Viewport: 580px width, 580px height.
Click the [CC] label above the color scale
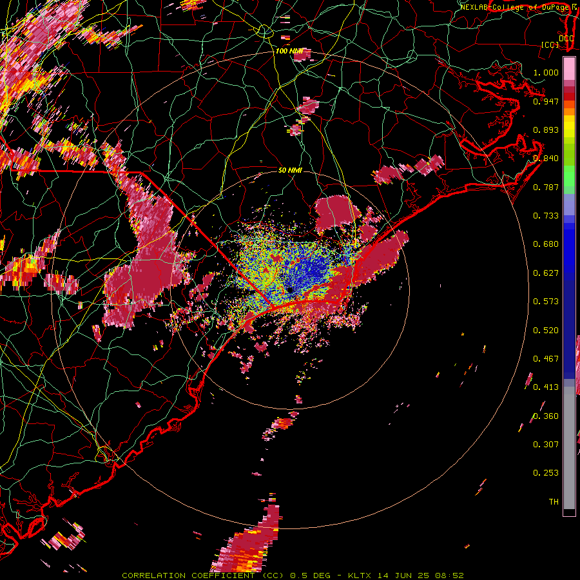click(550, 44)
